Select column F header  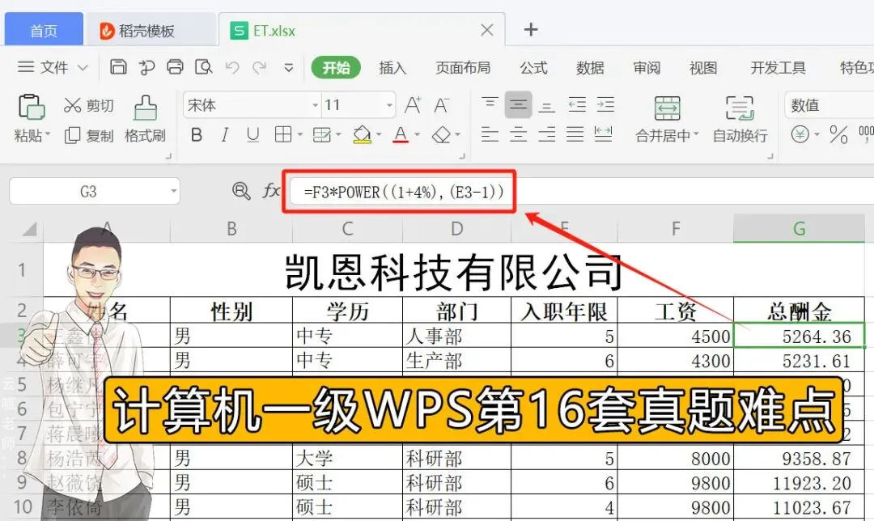[x=676, y=228]
